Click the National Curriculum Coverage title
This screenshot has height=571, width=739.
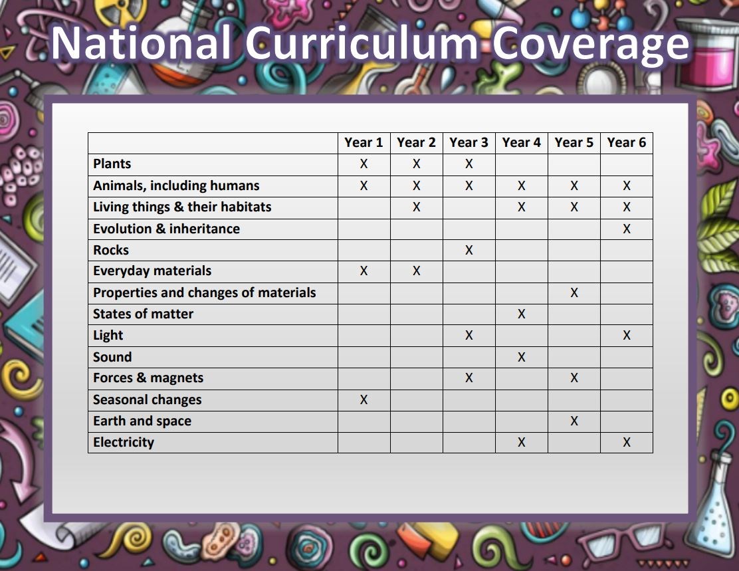pos(370,43)
